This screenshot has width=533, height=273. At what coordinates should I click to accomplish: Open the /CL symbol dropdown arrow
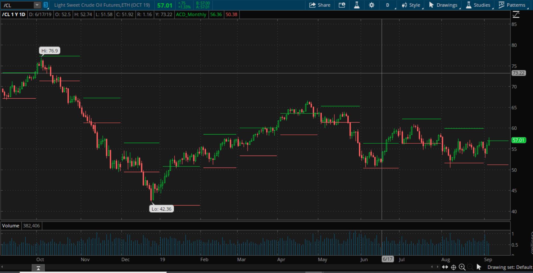coord(37,5)
